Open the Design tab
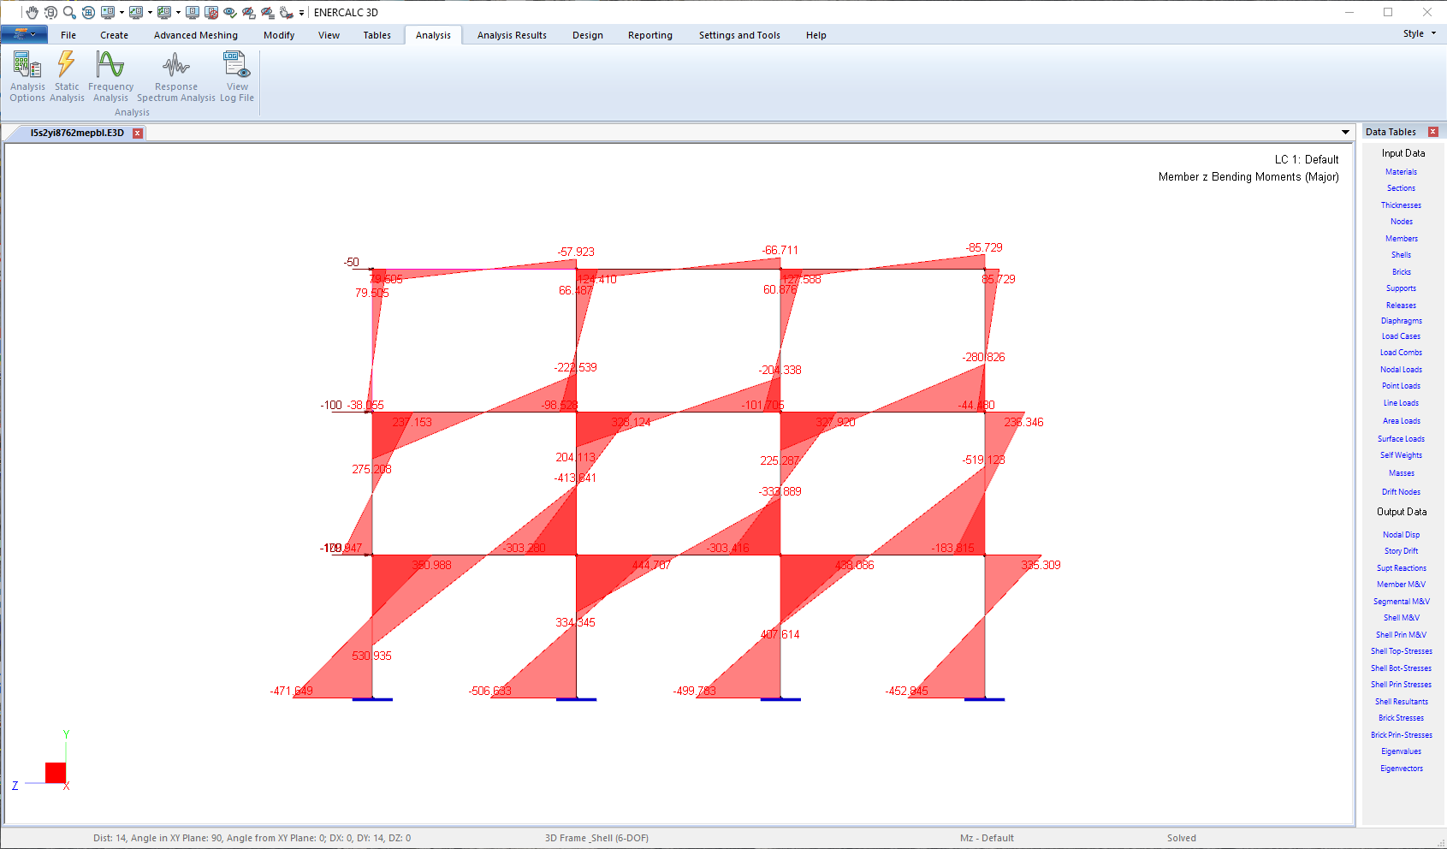 588,35
